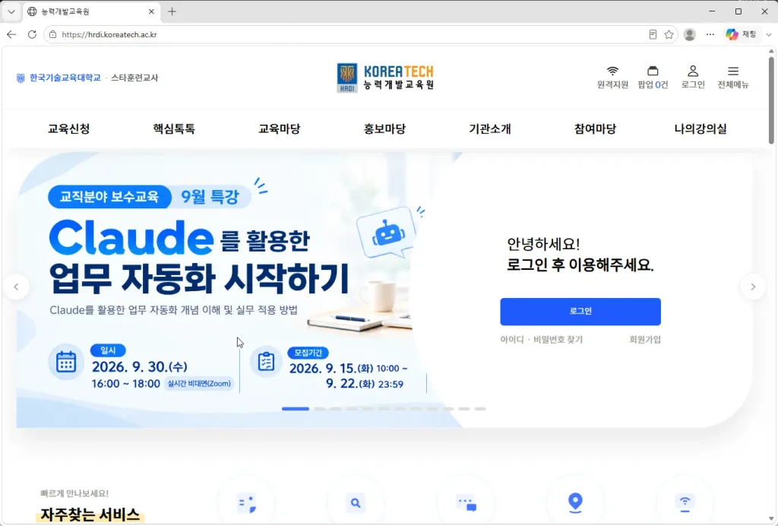Click the 9월 특강 label
This screenshot has height=526, width=778.
pyautogui.click(x=210, y=197)
